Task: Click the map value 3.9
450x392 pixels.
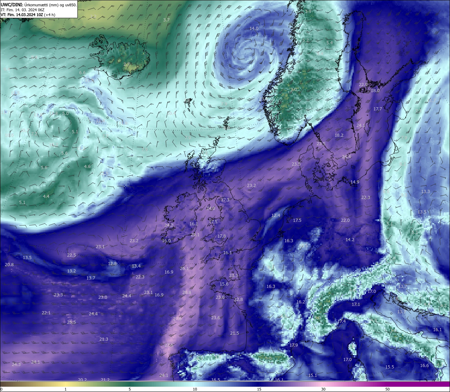Action: tap(308, 11)
